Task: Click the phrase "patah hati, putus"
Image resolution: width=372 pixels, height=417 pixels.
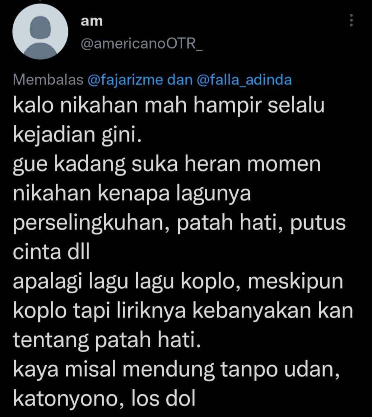Action: tap(261, 223)
